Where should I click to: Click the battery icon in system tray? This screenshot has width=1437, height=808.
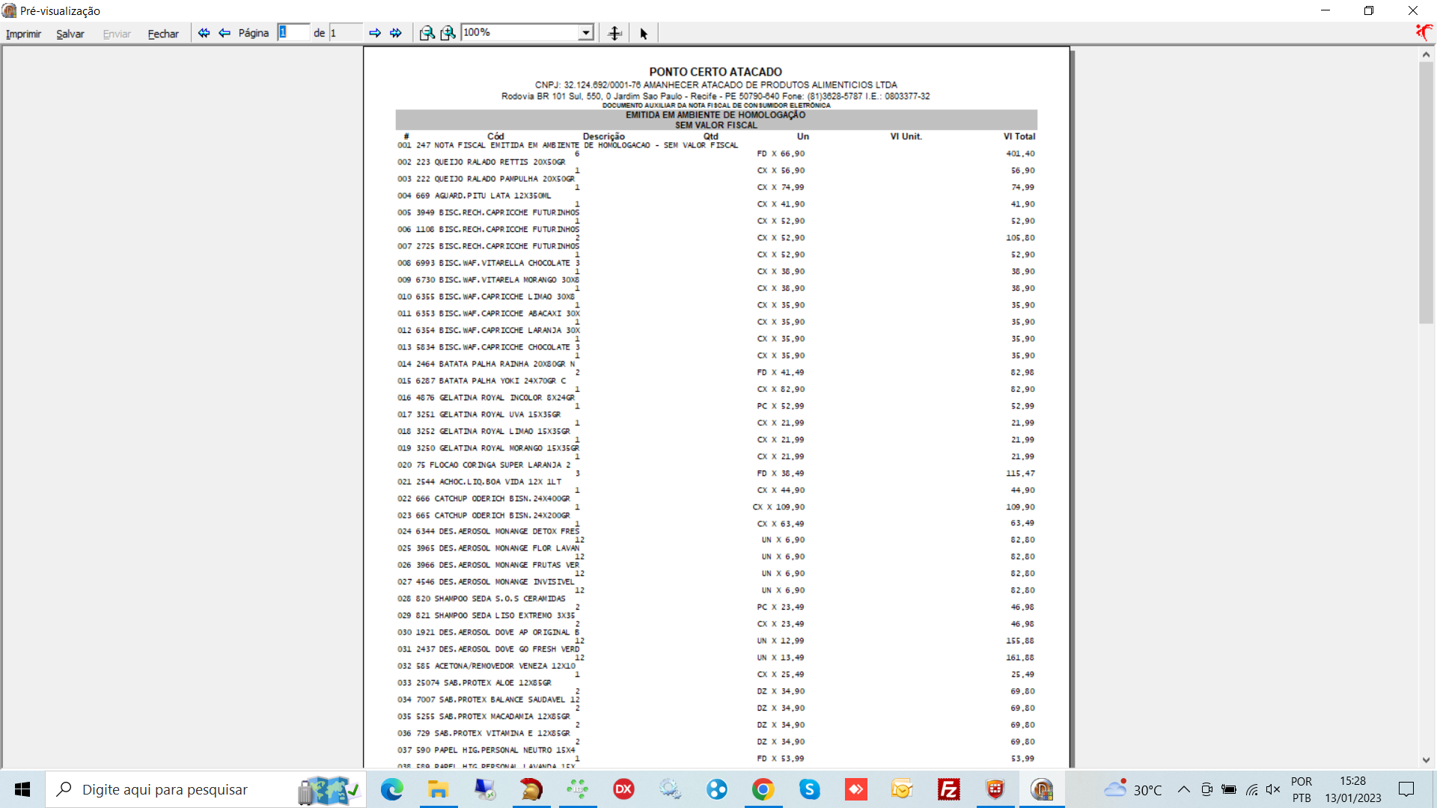click(x=1229, y=789)
